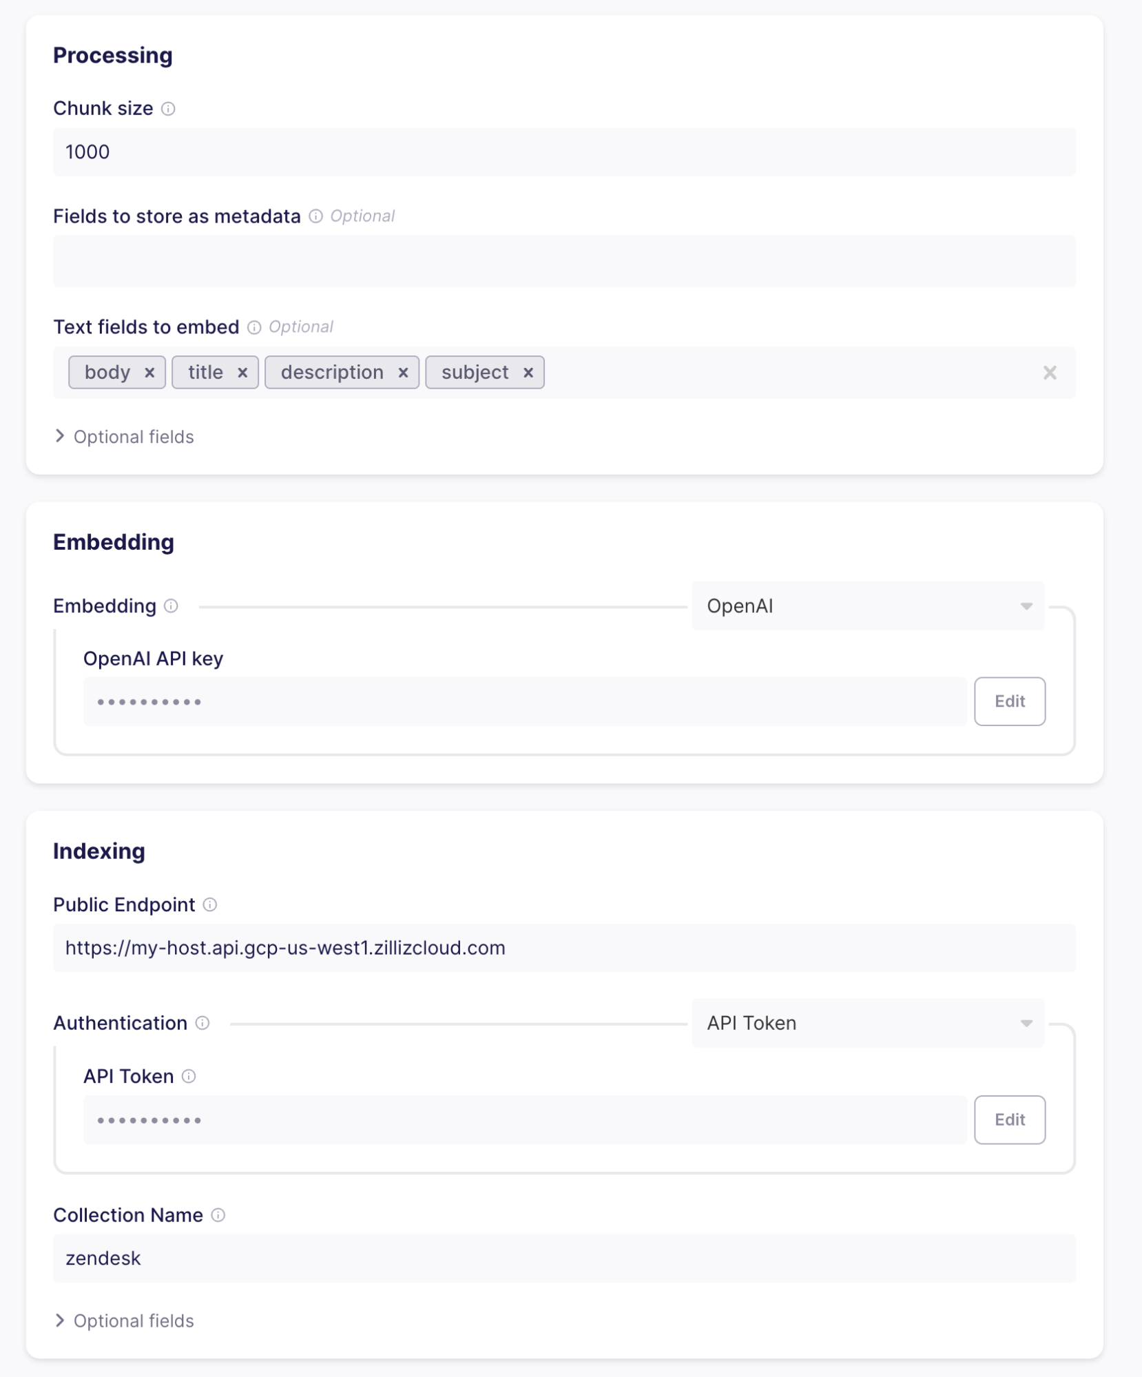This screenshot has height=1377, width=1142.
Task: Clear all text fields to embed tags
Action: (1050, 373)
